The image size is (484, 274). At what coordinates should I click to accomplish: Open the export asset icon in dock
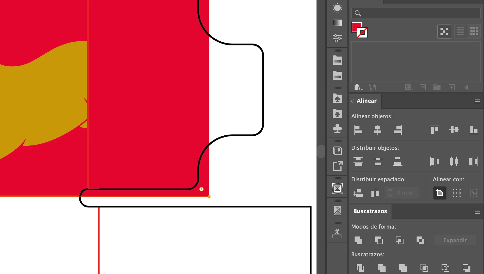coord(337,166)
